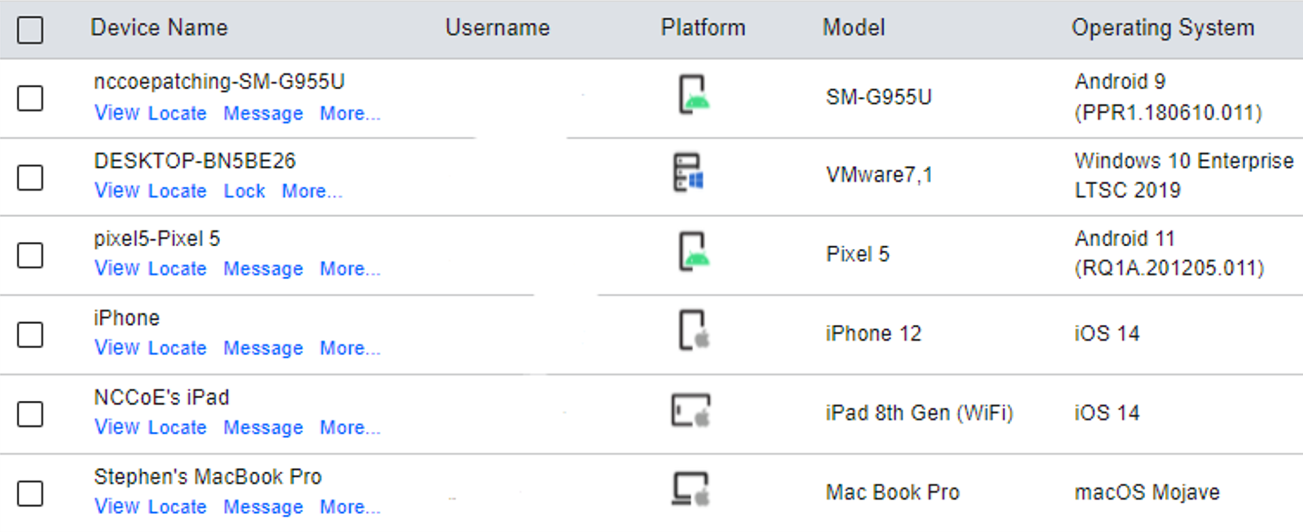This screenshot has height=532, width=1303.
Task: Locate the pixel5-Pixel 5 device
Action: coord(178,269)
